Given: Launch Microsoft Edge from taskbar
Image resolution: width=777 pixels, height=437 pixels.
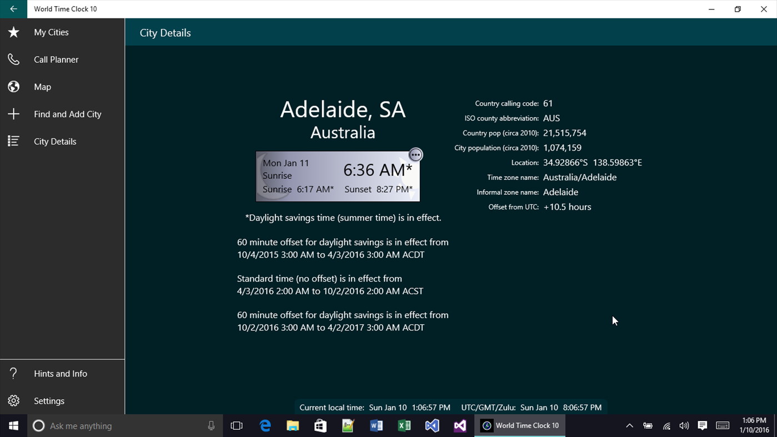Looking at the screenshot, I should (265, 426).
